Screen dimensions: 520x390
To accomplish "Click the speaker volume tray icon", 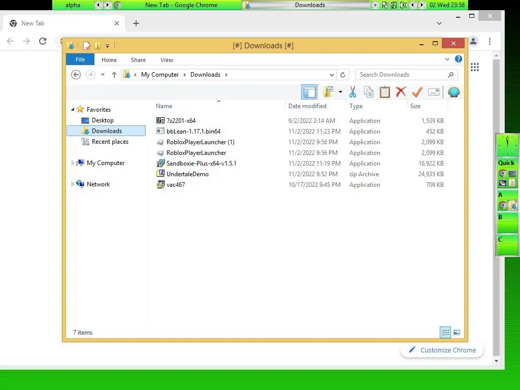I will (x=403, y=5).
